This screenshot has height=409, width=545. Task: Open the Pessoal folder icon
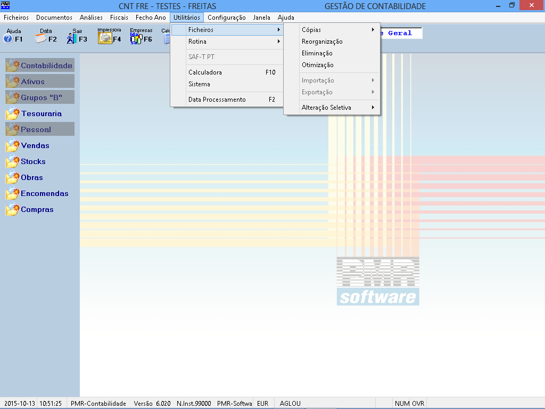12,129
